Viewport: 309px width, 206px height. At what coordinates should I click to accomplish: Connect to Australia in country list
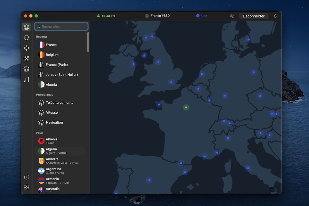[x=60, y=190]
